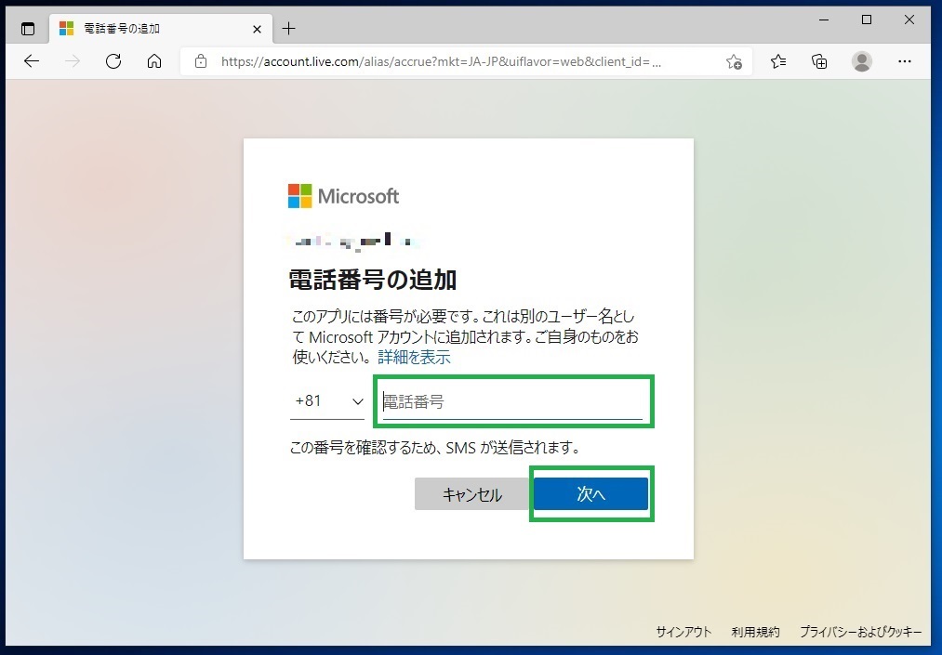Close the 電話番号の追加 tab
The height and width of the screenshot is (655, 942).
pos(257,29)
